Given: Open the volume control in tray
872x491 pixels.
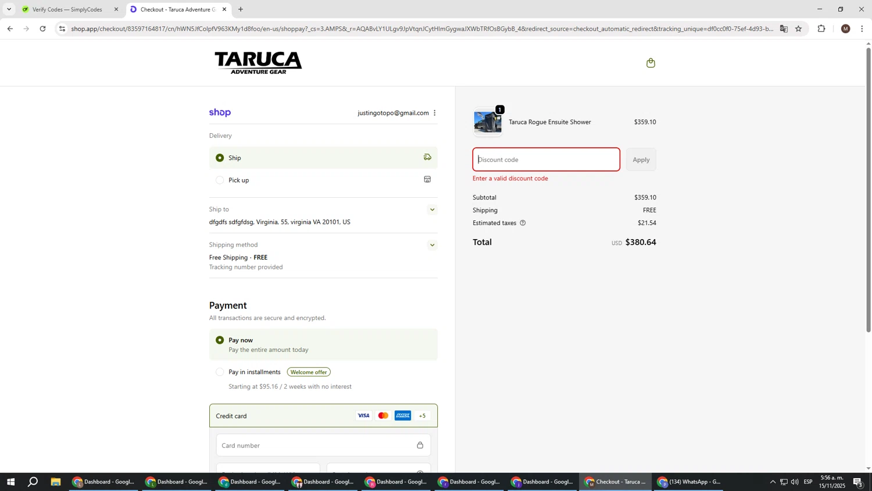Looking at the screenshot, I should tap(795, 482).
